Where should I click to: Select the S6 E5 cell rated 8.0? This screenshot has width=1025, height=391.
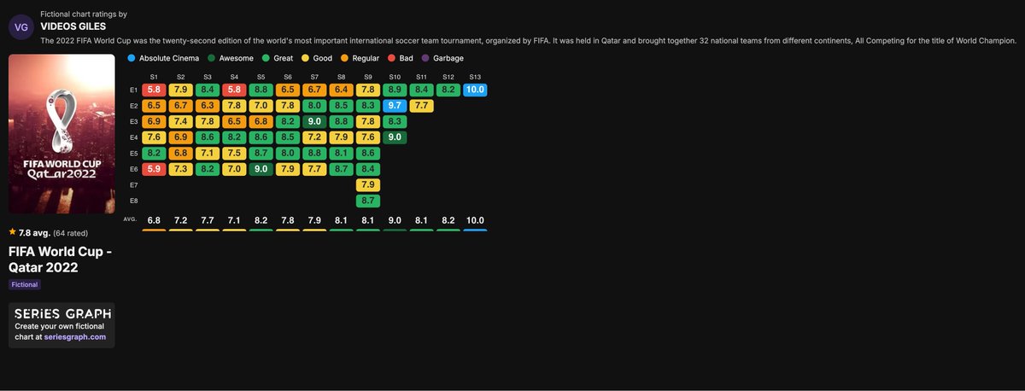tap(288, 153)
